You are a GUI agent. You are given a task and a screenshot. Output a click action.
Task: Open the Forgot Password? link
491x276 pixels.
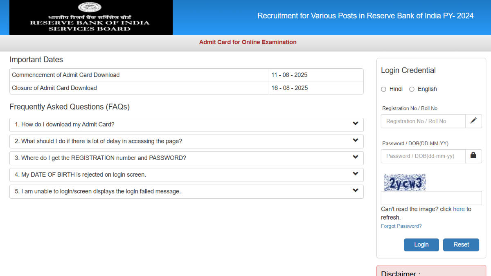(x=401, y=226)
